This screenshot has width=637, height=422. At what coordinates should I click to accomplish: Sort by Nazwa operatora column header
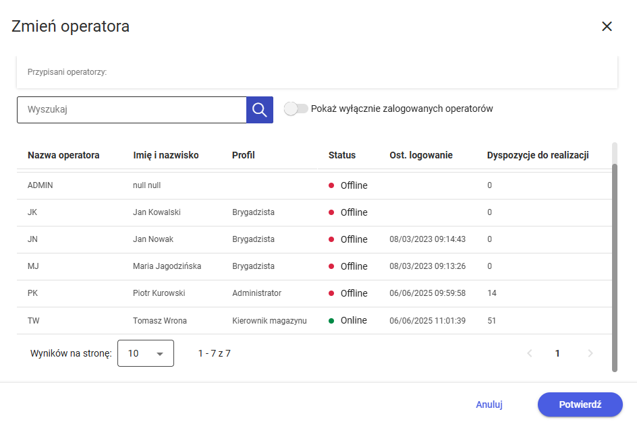(63, 155)
